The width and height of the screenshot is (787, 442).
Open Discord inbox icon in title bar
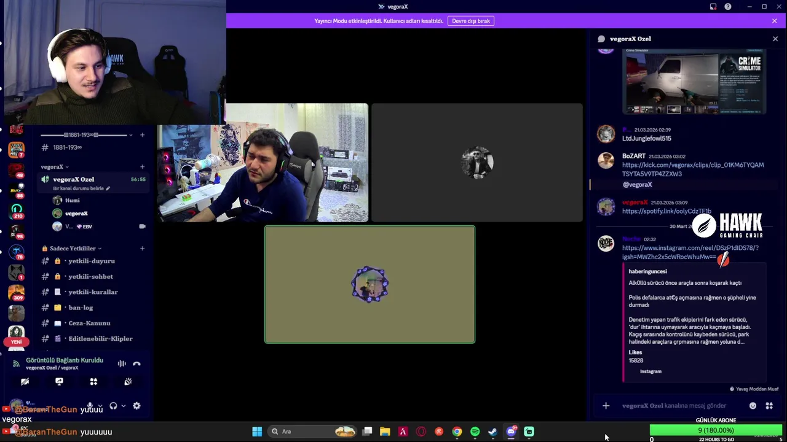tap(713, 7)
